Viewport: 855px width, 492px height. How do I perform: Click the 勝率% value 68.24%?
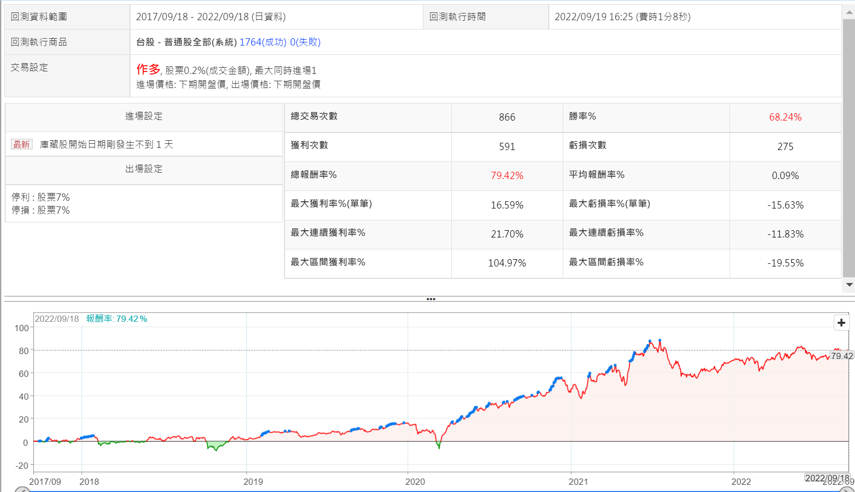(x=785, y=117)
